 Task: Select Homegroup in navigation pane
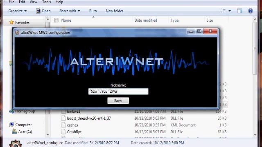click(x=25, y=111)
